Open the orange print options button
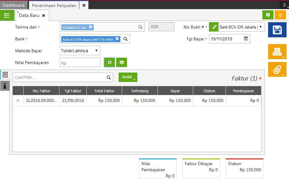The image size is (289, 180). pos(277,52)
